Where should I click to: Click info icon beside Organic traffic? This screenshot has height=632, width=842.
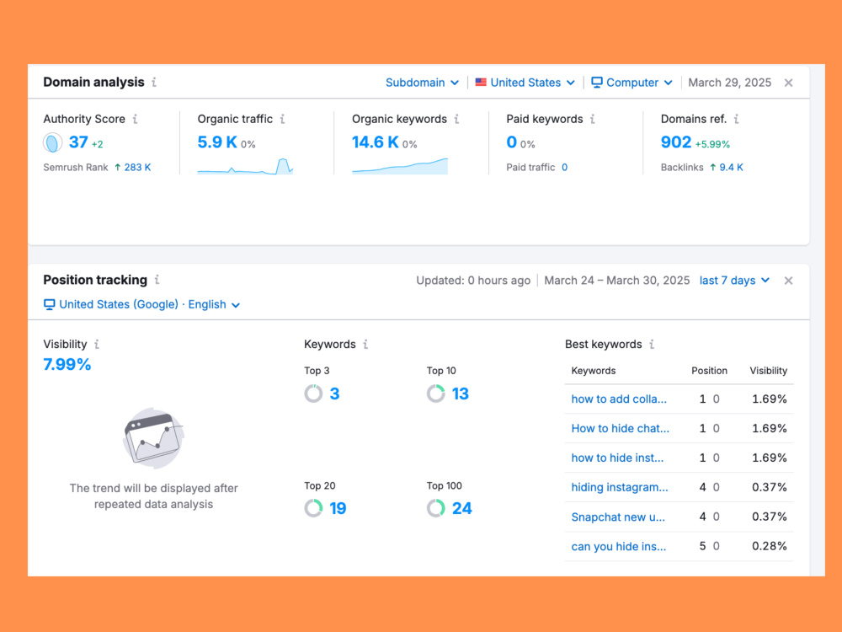tap(282, 119)
